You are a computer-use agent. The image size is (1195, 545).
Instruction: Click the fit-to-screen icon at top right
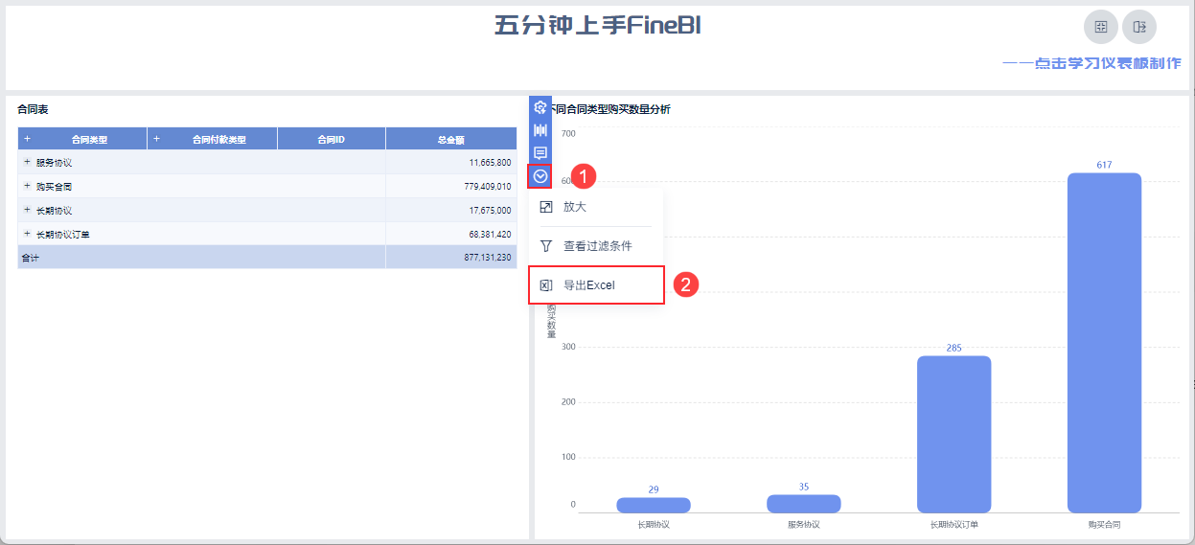(1101, 27)
